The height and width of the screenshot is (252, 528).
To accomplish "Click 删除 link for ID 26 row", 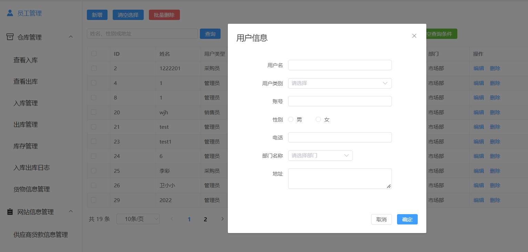I will click(495, 185).
